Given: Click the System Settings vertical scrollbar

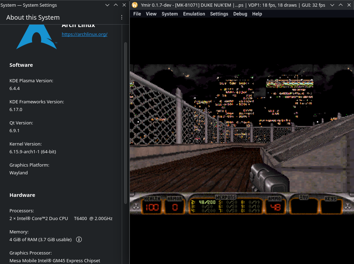Looking at the screenshot, I should [126, 123].
